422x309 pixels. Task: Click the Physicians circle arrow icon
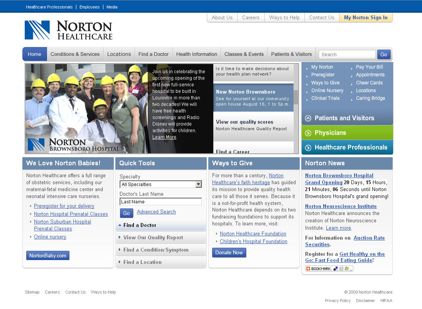point(308,133)
